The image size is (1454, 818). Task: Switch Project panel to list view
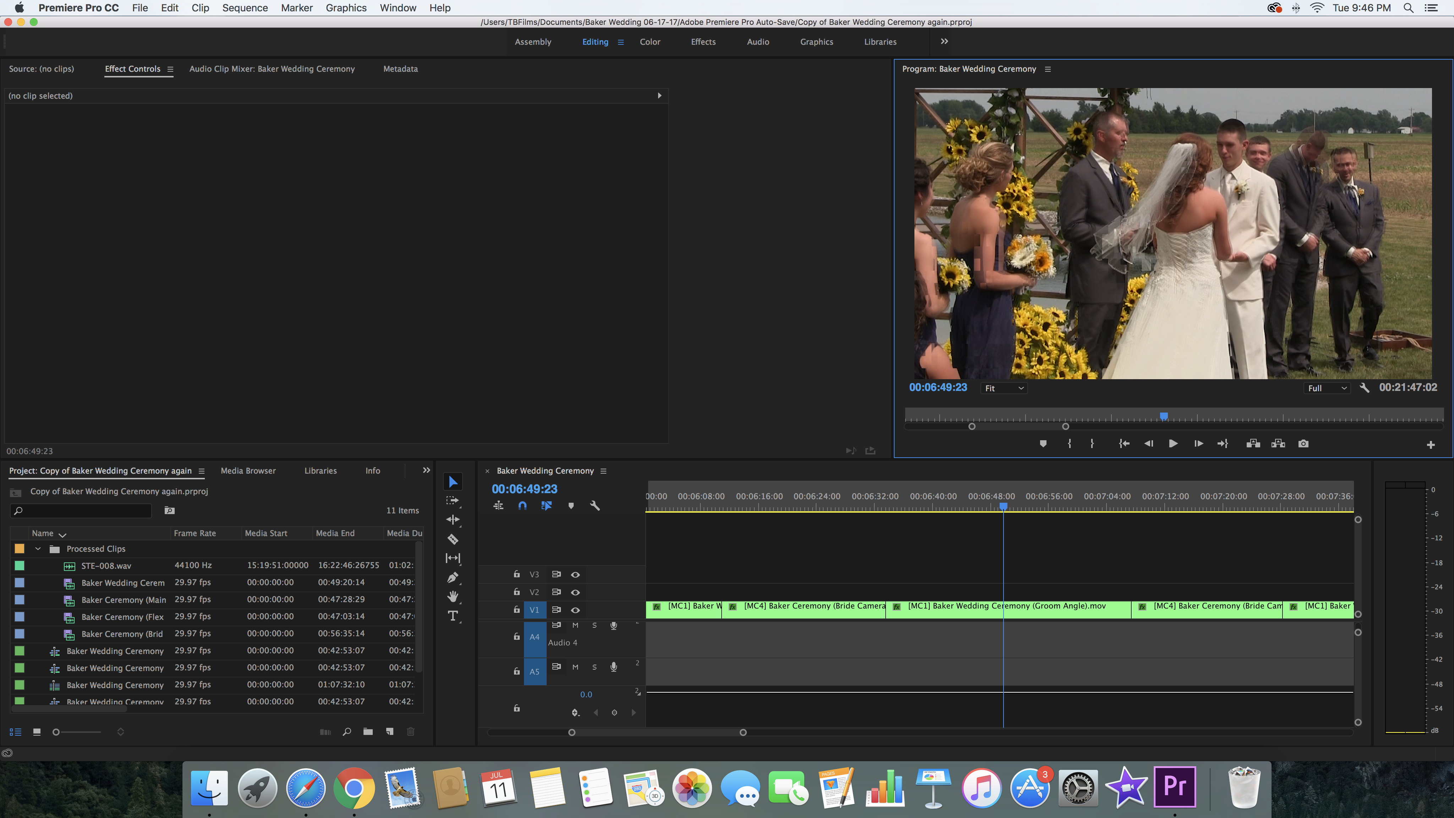tap(16, 732)
